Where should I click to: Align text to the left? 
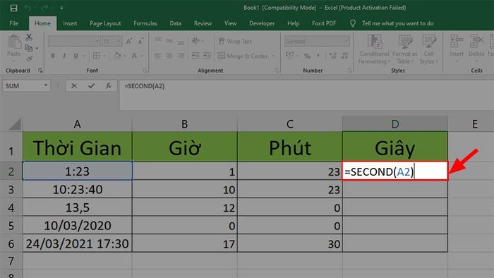(158, 56)
